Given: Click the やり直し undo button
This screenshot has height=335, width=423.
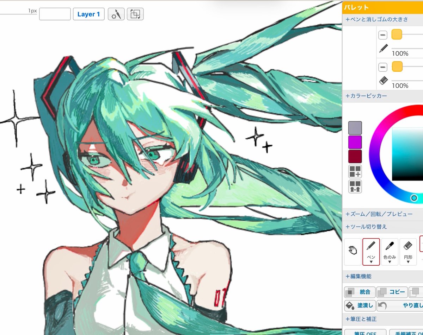Looking at the screenshot, I should coord(400,305).
